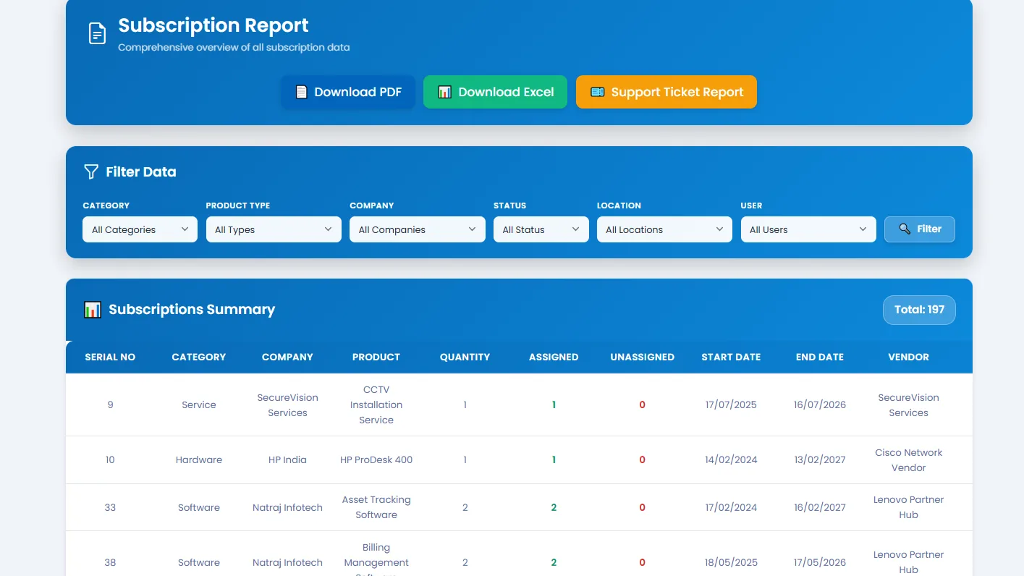Click the HP ProDesk 400 product cell
The image size is (1024, 576).
click(x=376, y=459)
